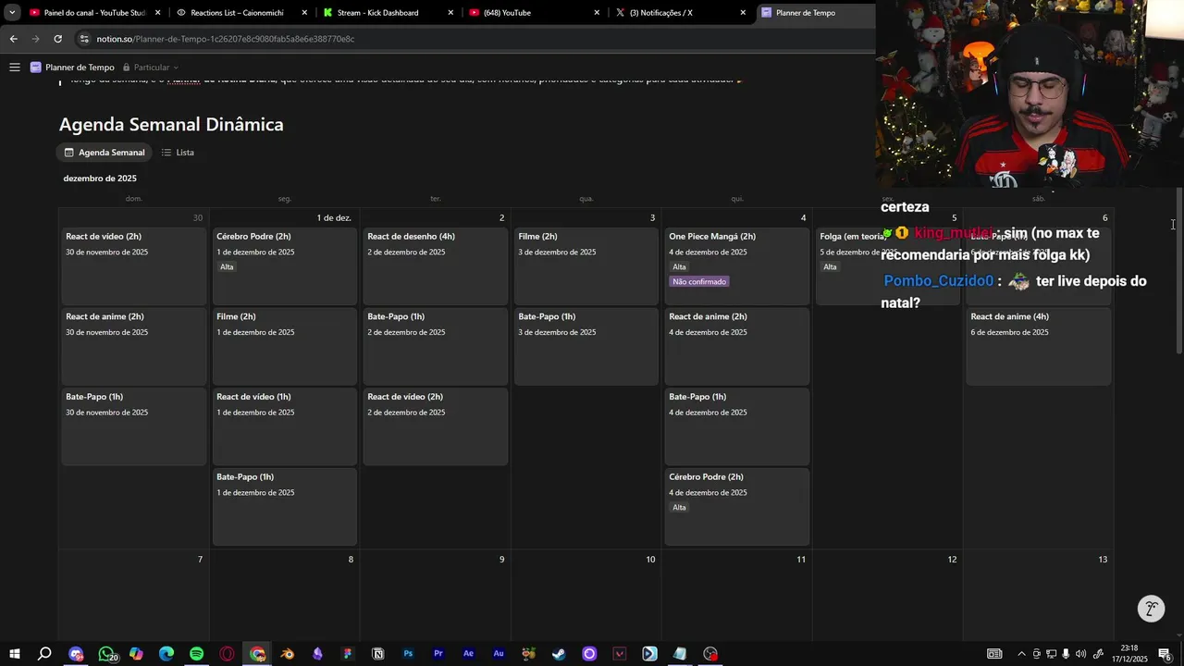Image resolution: width=1184 pixels, height=666 pixels.
Task: Open Opera browser from the taskbar
Action: tap(227, 654)
